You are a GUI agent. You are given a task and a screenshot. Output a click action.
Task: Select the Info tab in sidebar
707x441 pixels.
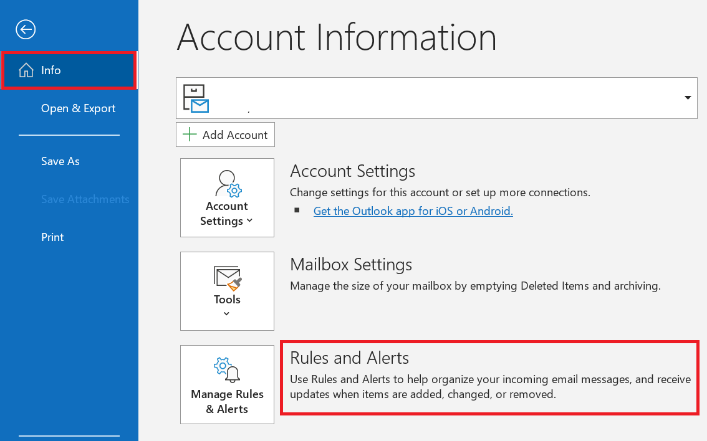click(x=69, y=70)
